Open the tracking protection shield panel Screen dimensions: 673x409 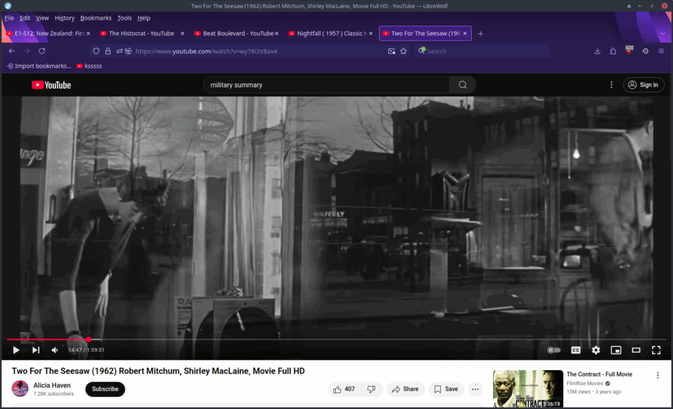96,51
